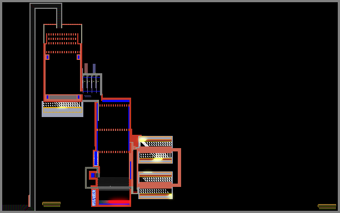
Task: Click the blue bar at the top of the central tank
Action: coord(116,101)
